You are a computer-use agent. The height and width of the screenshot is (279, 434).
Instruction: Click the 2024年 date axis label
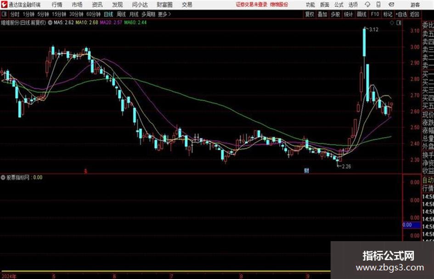click(x=9, y=276)
